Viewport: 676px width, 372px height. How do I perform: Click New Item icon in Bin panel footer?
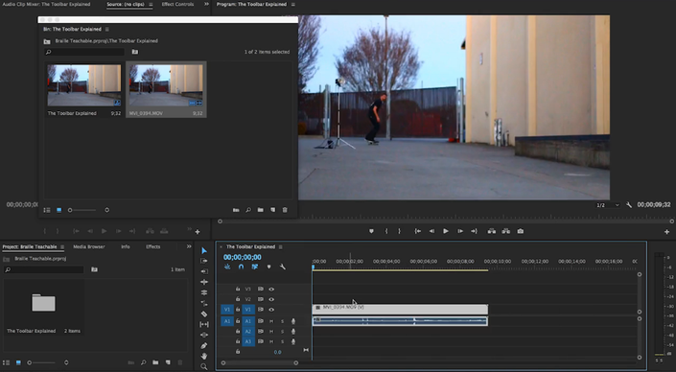pos(273,210)
